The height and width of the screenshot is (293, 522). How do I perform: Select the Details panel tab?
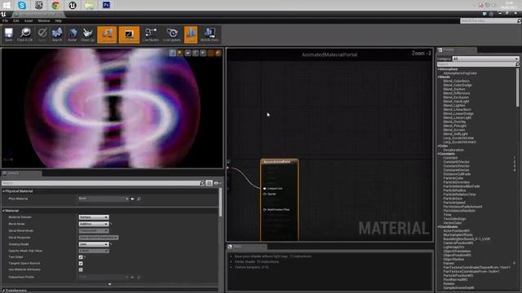(x=21, y=173)
